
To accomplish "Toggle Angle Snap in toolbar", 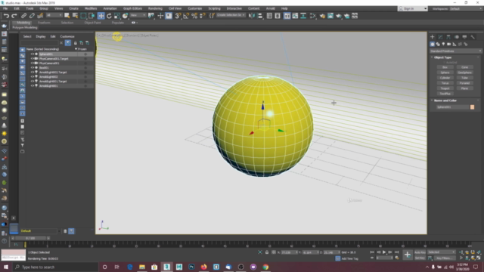I will pyautogui.click(x=186, y=15).
